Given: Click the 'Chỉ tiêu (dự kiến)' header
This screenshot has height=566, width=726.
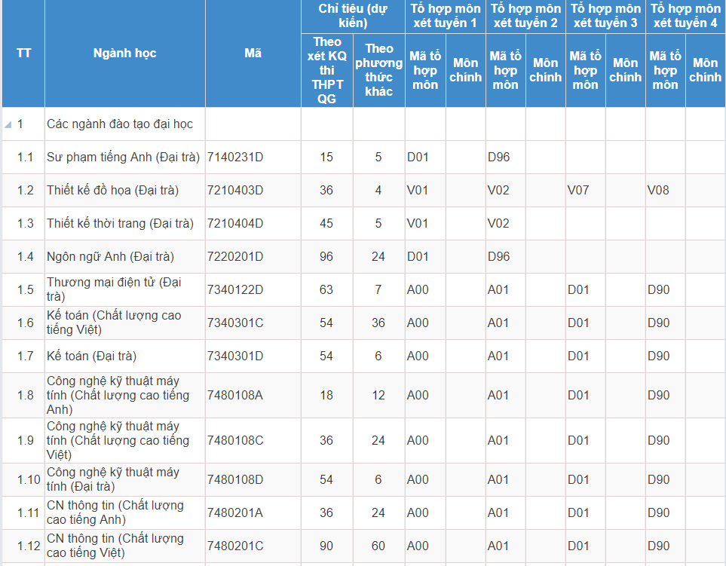Looking at the screenshot, I should [352, 16].
